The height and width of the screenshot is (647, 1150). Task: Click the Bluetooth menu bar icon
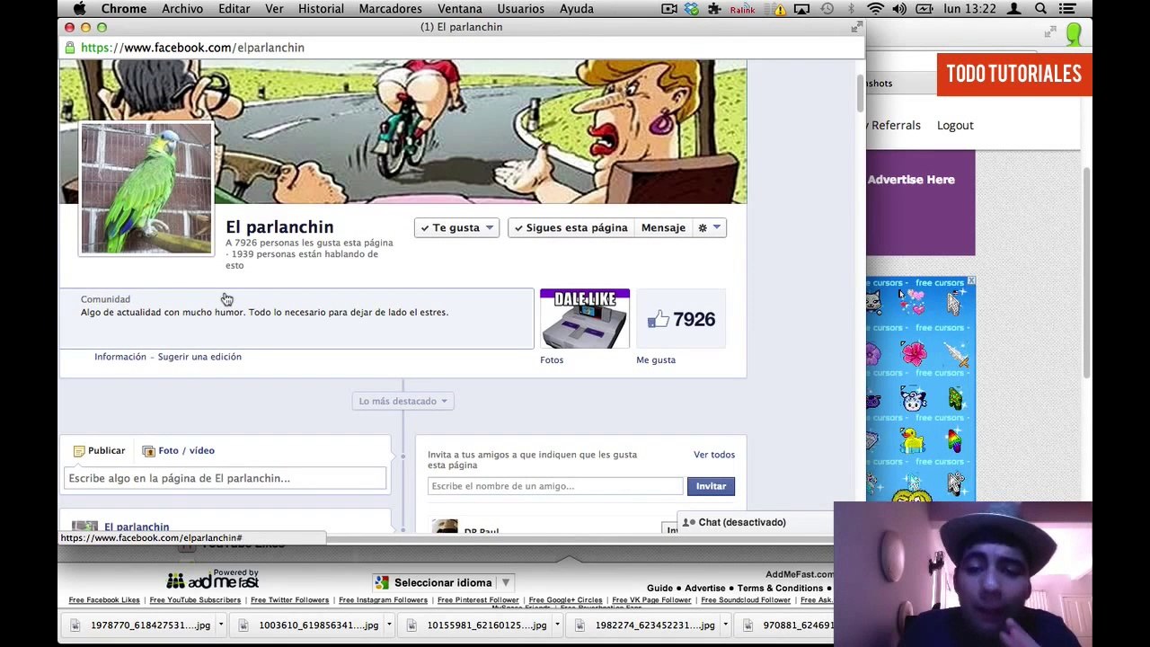point(851,9)
